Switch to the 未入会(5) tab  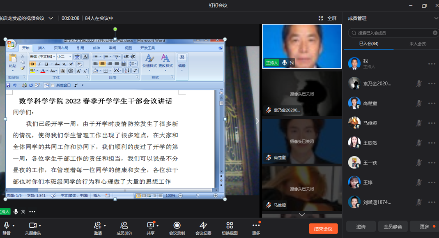pyautogui.click(x=418, y=44)
